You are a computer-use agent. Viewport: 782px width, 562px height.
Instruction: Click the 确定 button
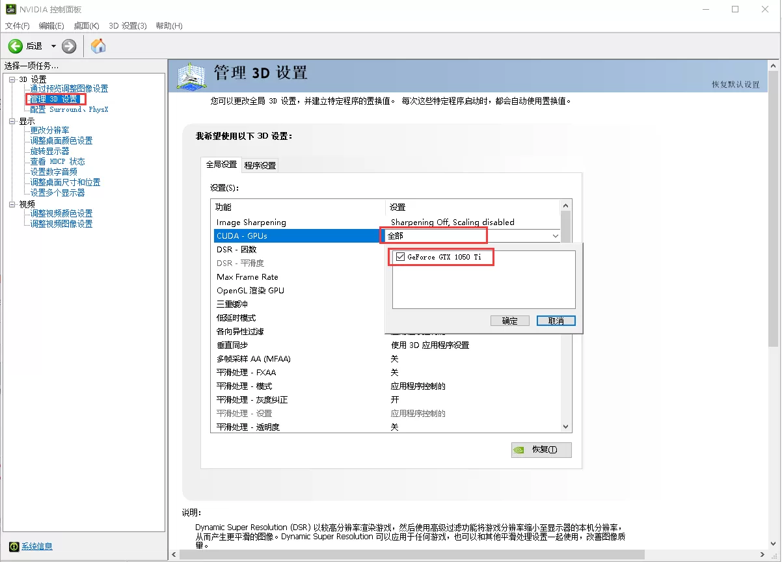pyautogui.click(x=509, y=320)
